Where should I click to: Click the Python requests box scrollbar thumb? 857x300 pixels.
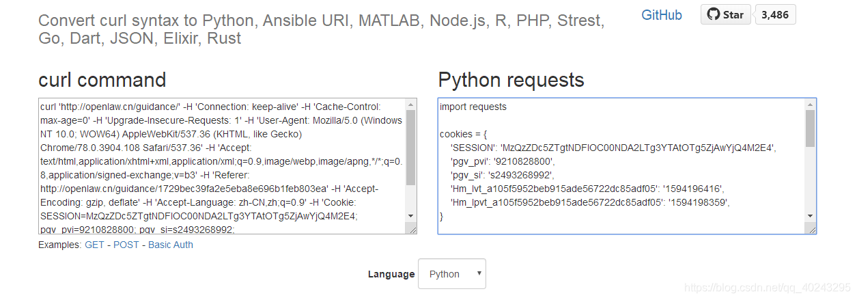click(810, 128)
